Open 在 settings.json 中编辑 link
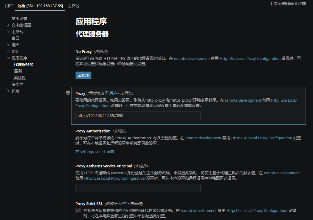 click(x=95, y=152)
